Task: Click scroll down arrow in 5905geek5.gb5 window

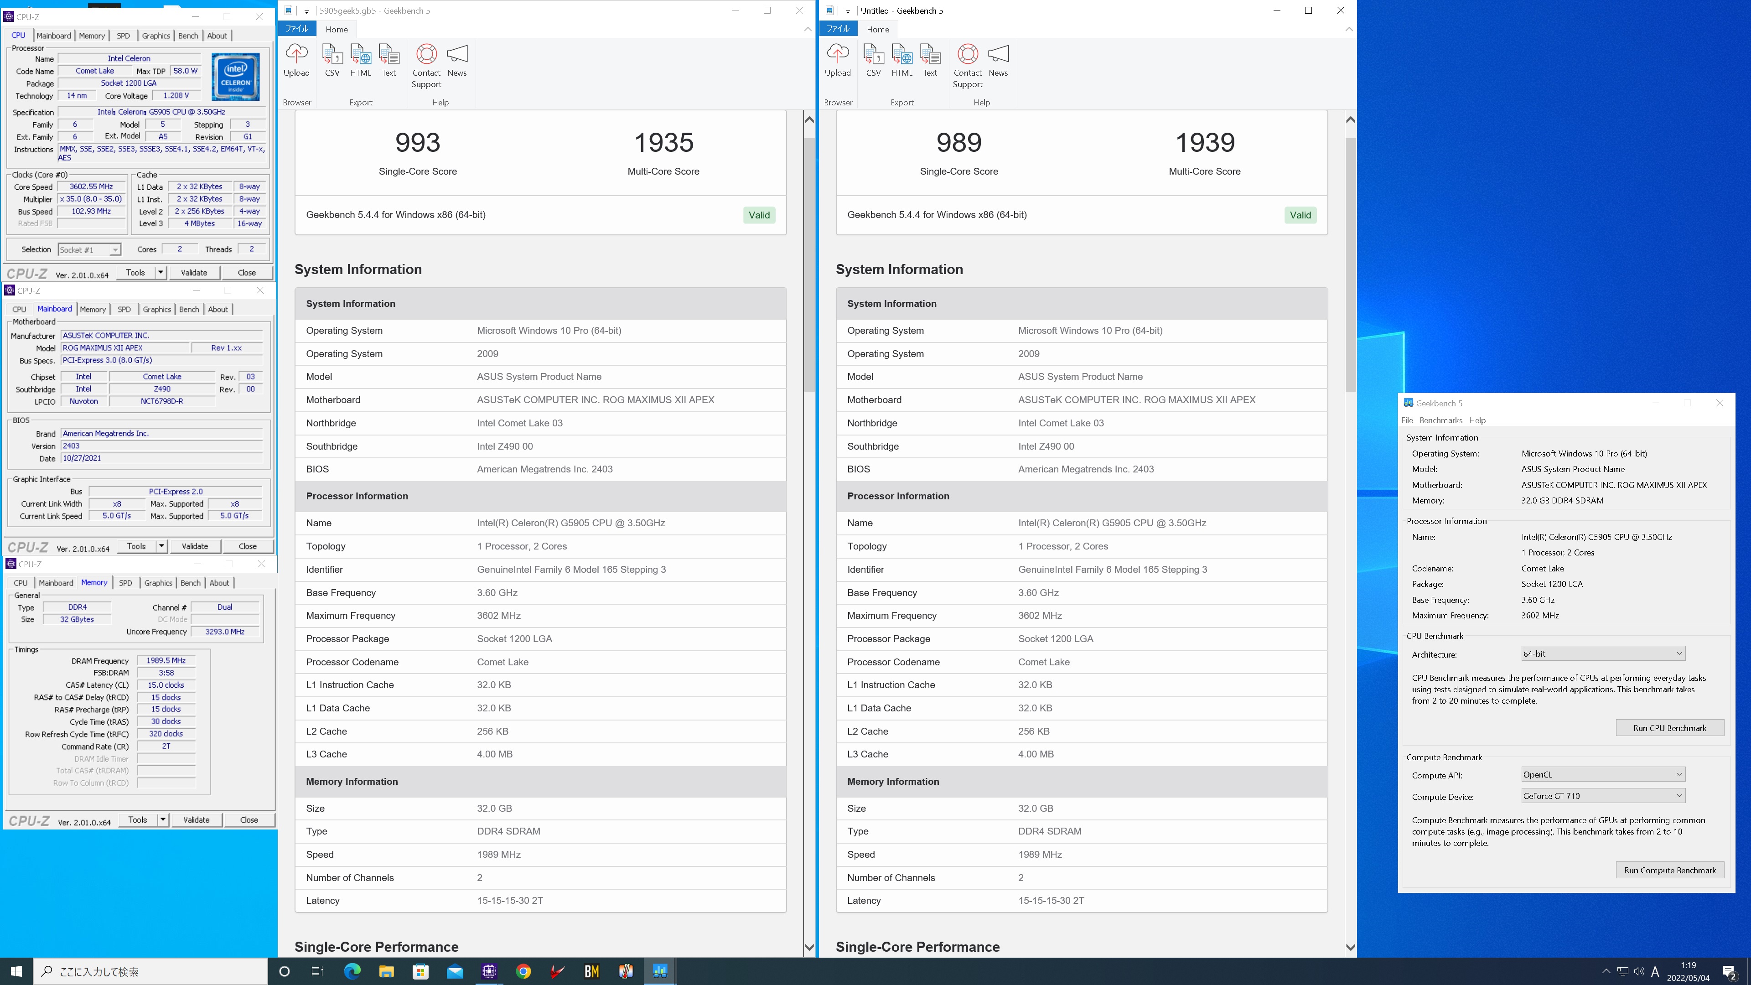Action: (809, 947)
